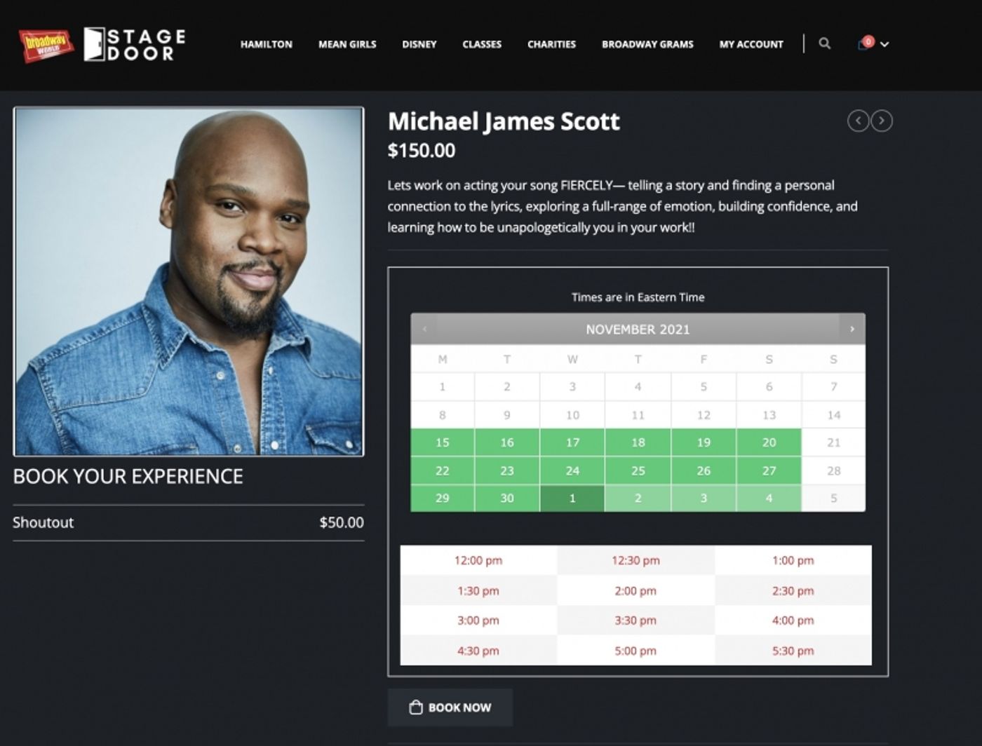Viewport: 982px width, 746px height.
Task: Select highlighted December 1 date
Action: pyautogui.click(x=572, y=499)
